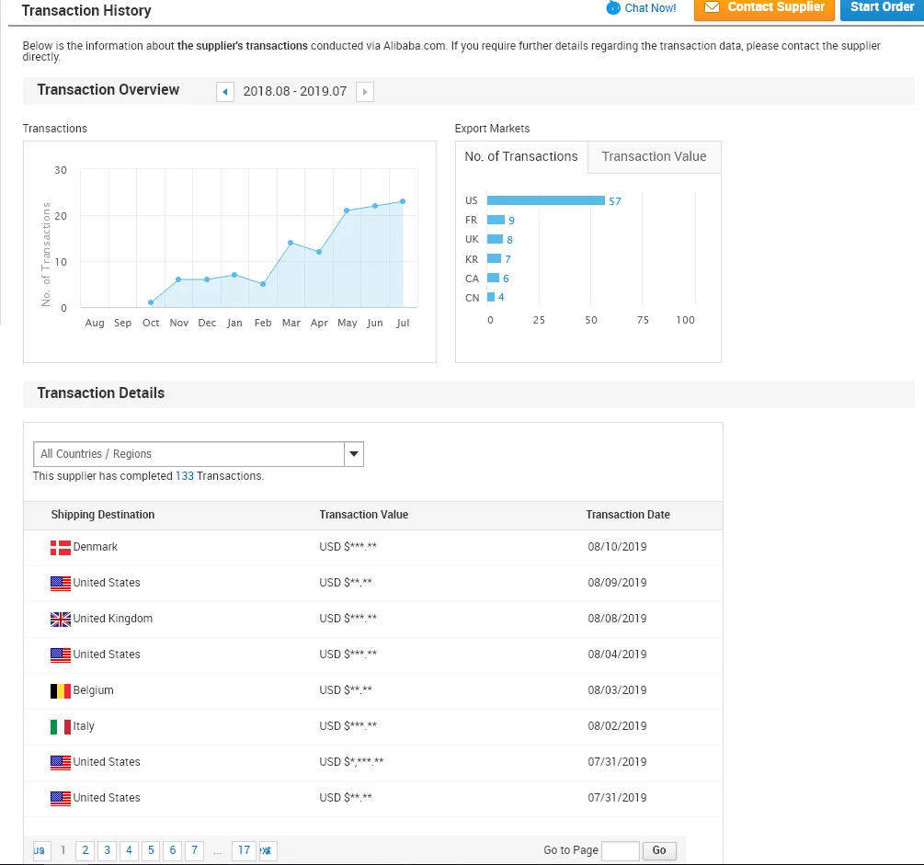Click the USD $*,***.** transaction value
924x865 pixels.
pos(351,762)
